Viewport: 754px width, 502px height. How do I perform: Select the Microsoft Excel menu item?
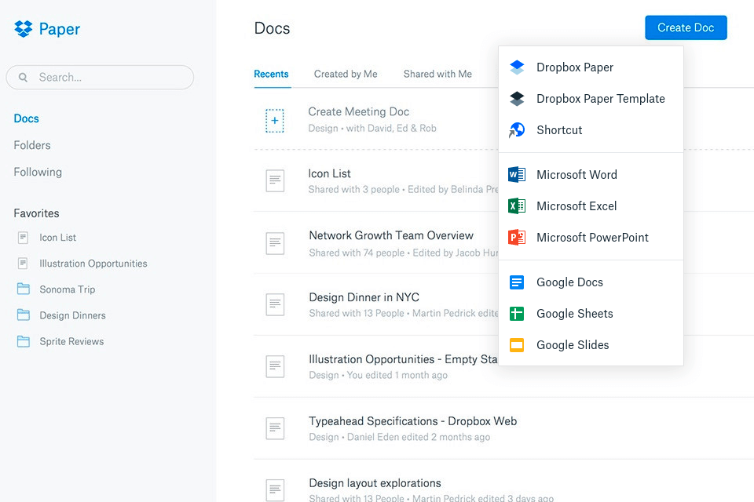click(x=591, y=206)
